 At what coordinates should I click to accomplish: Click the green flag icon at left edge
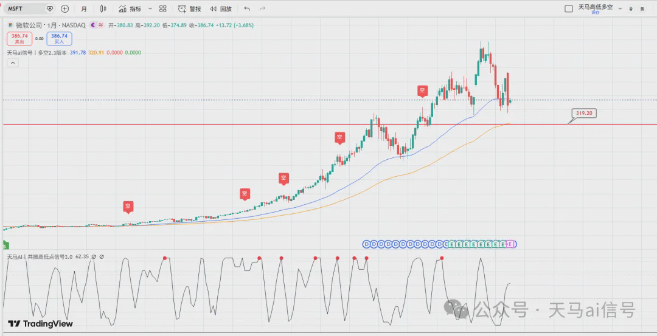click(x=6, y=245)
